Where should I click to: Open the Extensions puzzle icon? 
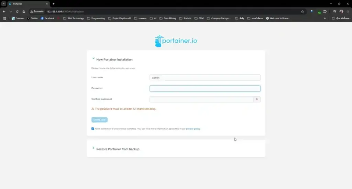[x=325, y=11]
